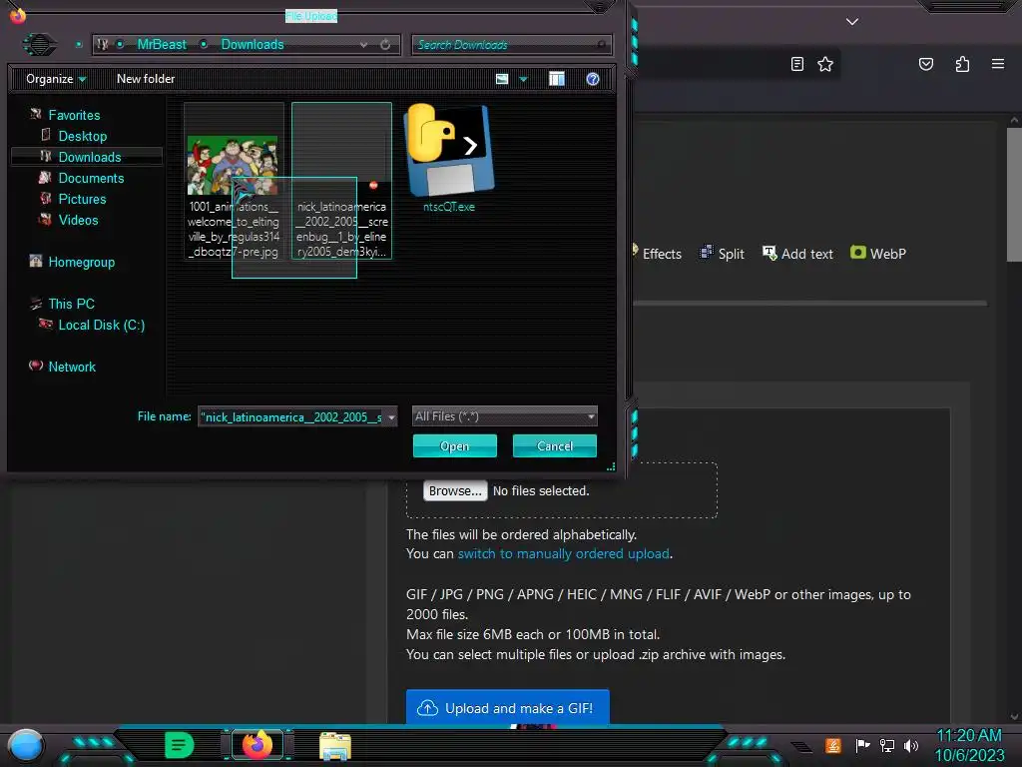Open the WebP tool tab
This screenshot has height=767, width=1022.
click(878, 253)
